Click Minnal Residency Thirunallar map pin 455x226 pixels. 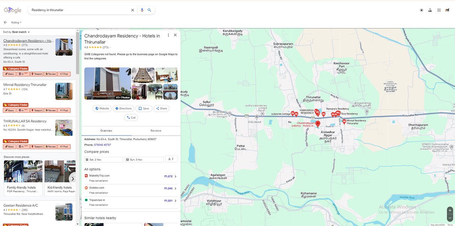344,122
